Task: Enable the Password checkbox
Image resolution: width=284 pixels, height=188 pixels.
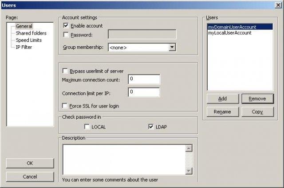Action: 66,35
